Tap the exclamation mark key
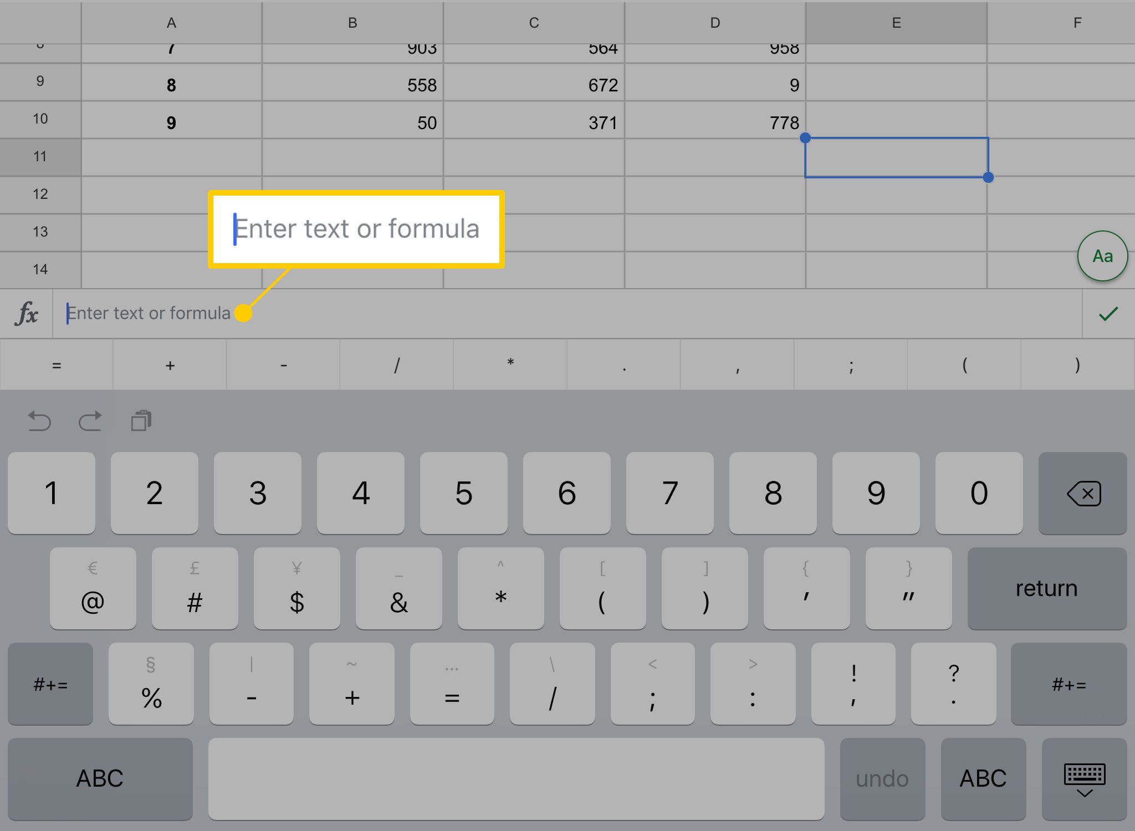1135x831 pixels. [x=853, y=684]
